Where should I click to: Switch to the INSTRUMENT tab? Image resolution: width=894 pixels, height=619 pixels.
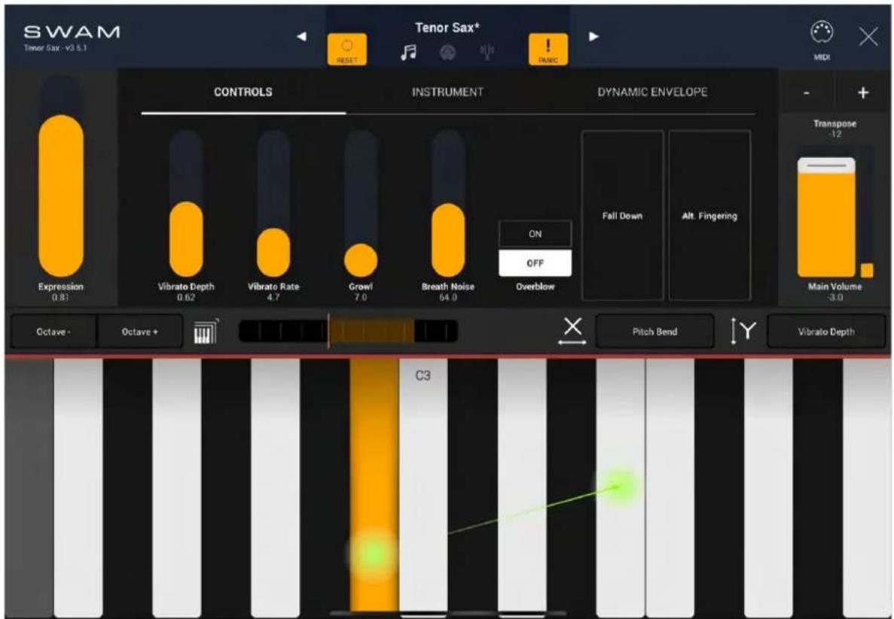click(x=447, y=93)
